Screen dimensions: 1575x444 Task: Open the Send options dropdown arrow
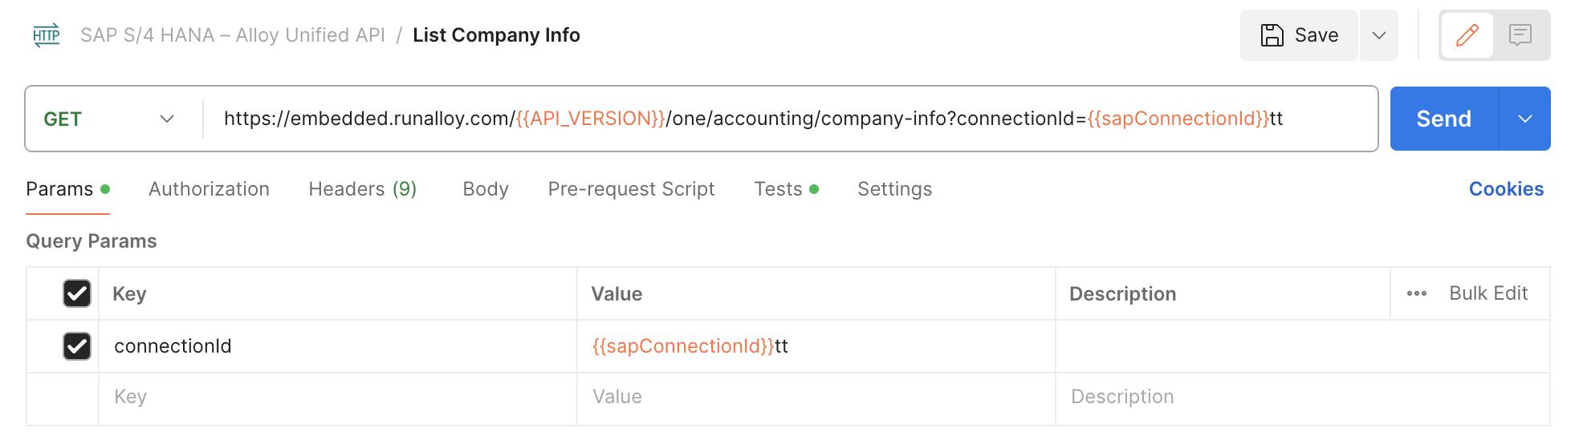[x=1524, y=119]
